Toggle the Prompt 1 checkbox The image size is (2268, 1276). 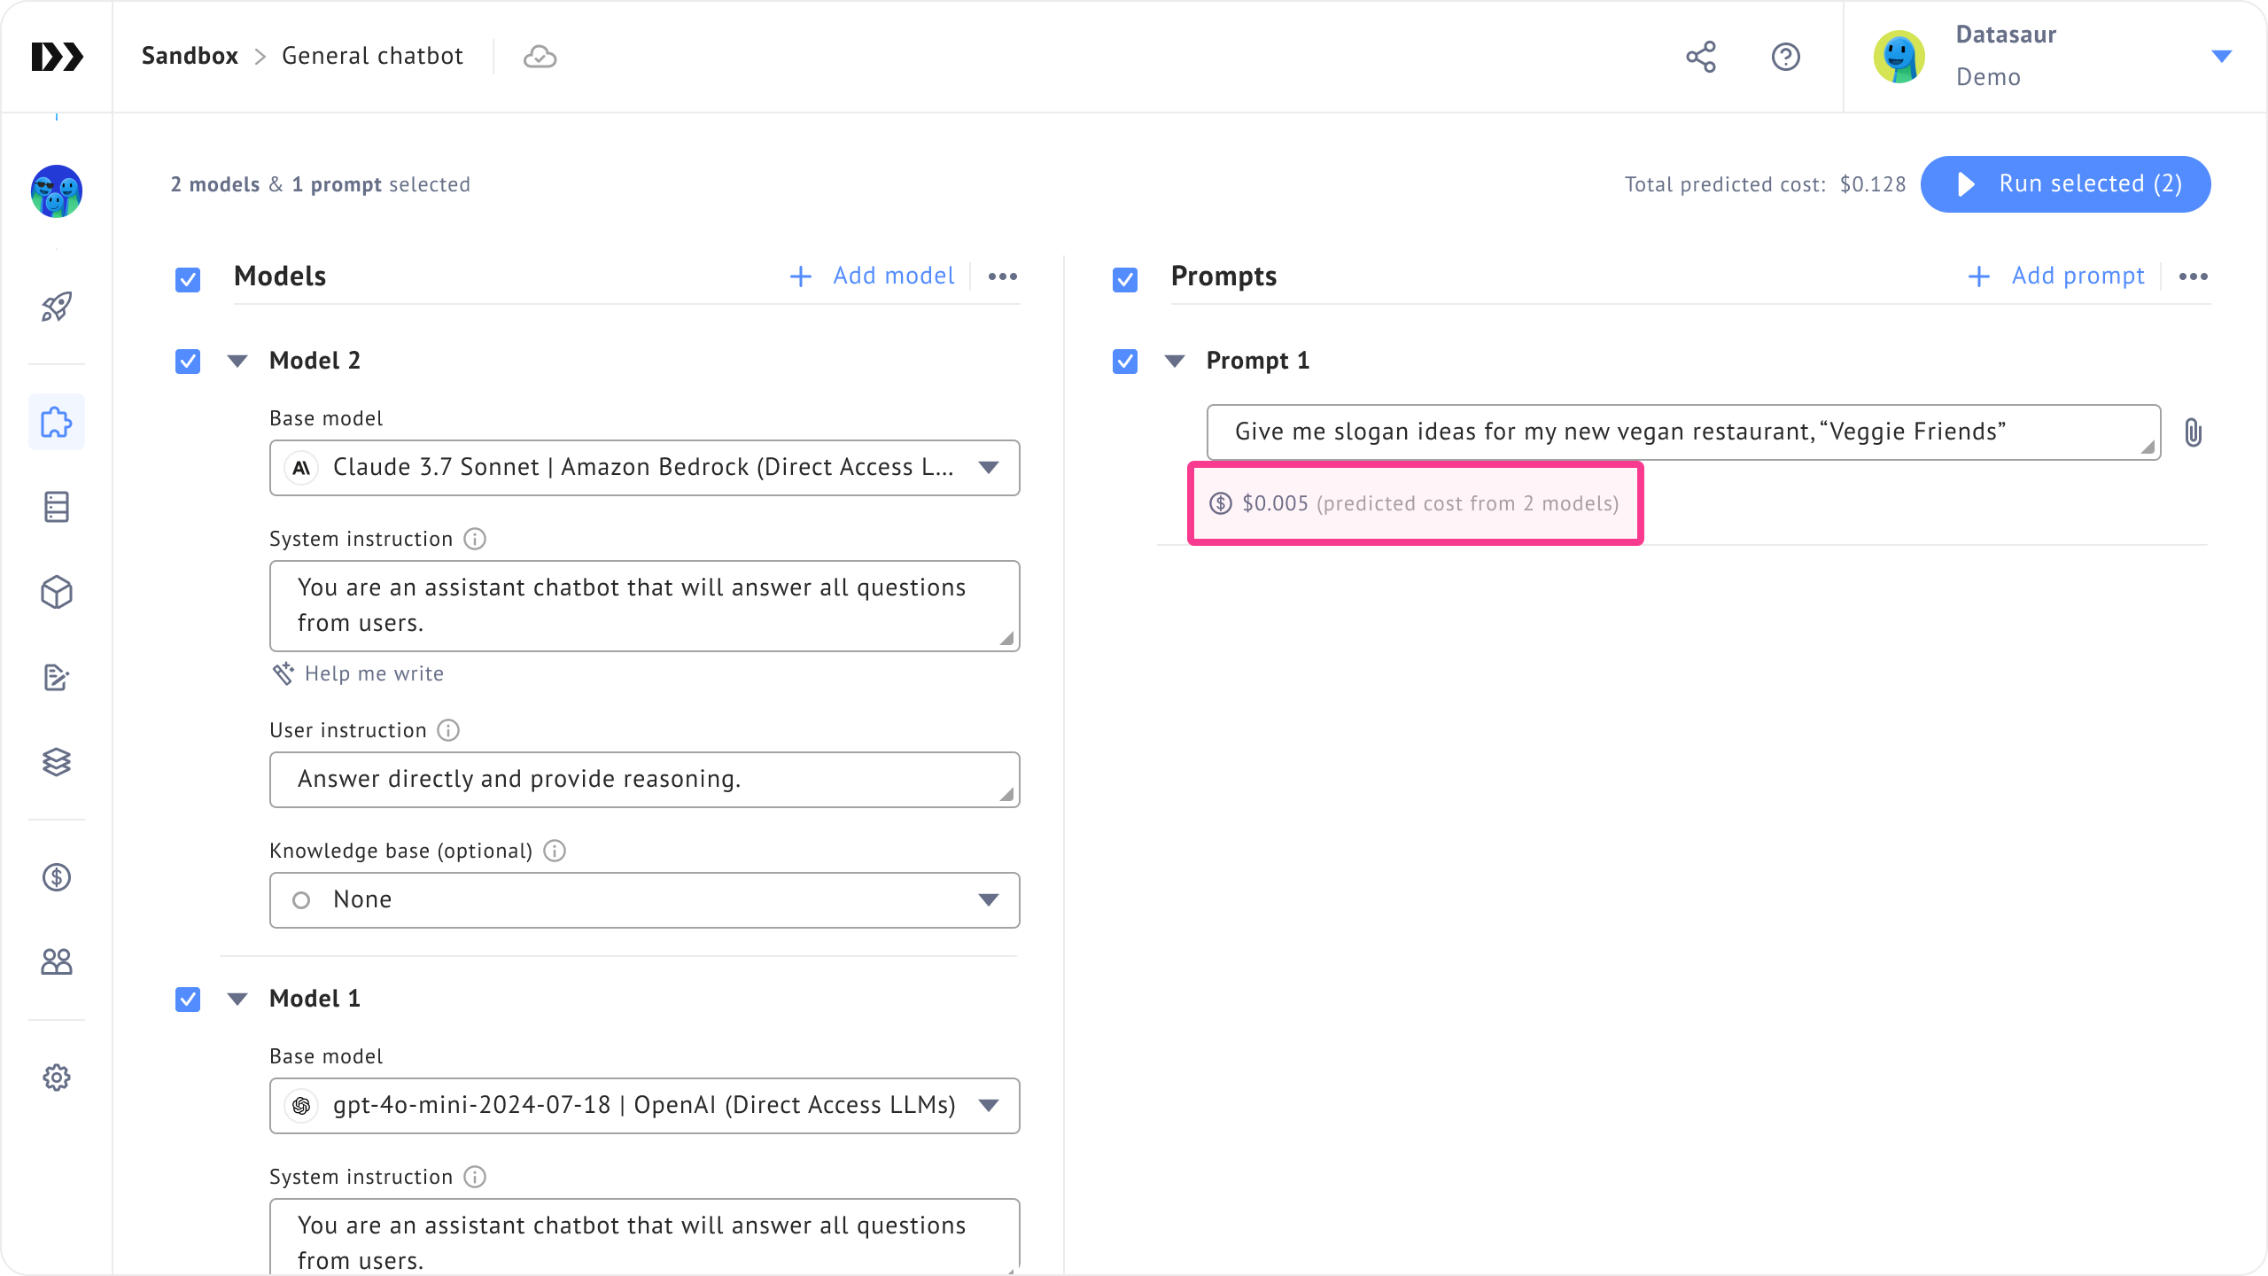(x=1125, y=362)
